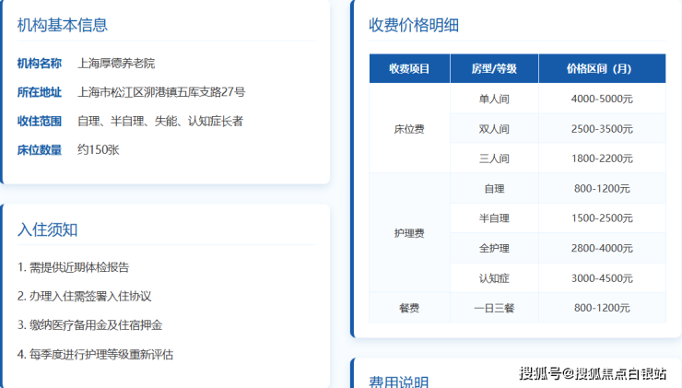The width and height of the screenshot is (682, 388).
Task: Select the 床位数量 label
Action: 40,150
